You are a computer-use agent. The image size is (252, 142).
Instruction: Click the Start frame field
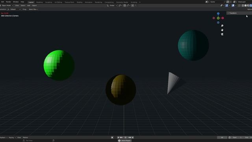237,138
